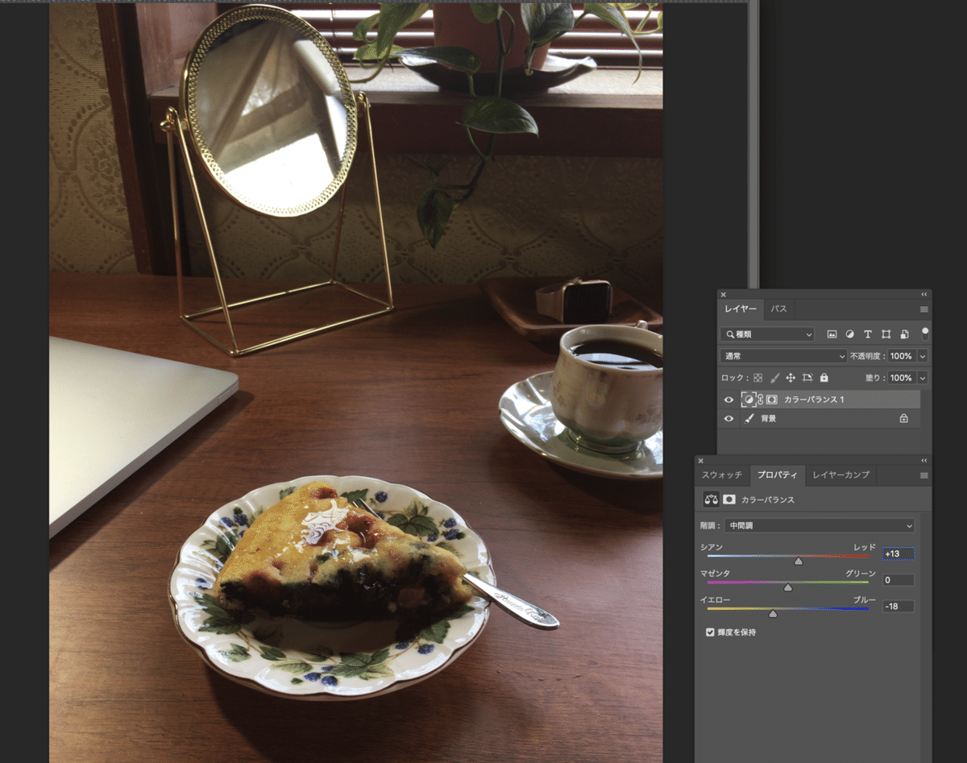Open the Properties panel hamburger menu
The image size is (967, 763).
click(923, 475)
